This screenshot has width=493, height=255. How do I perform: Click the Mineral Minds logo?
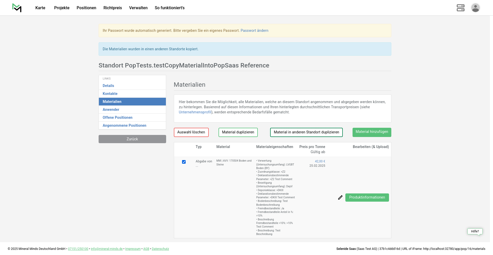click(17, 8)
